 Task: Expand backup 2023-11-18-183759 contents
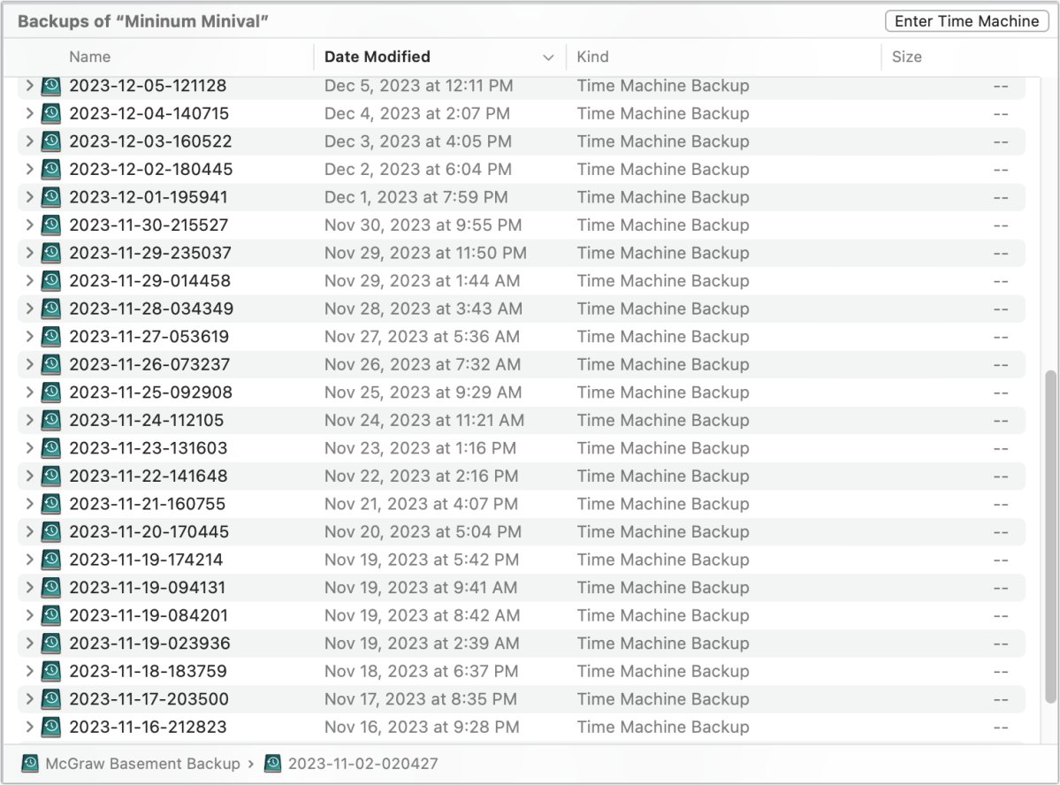29,672
